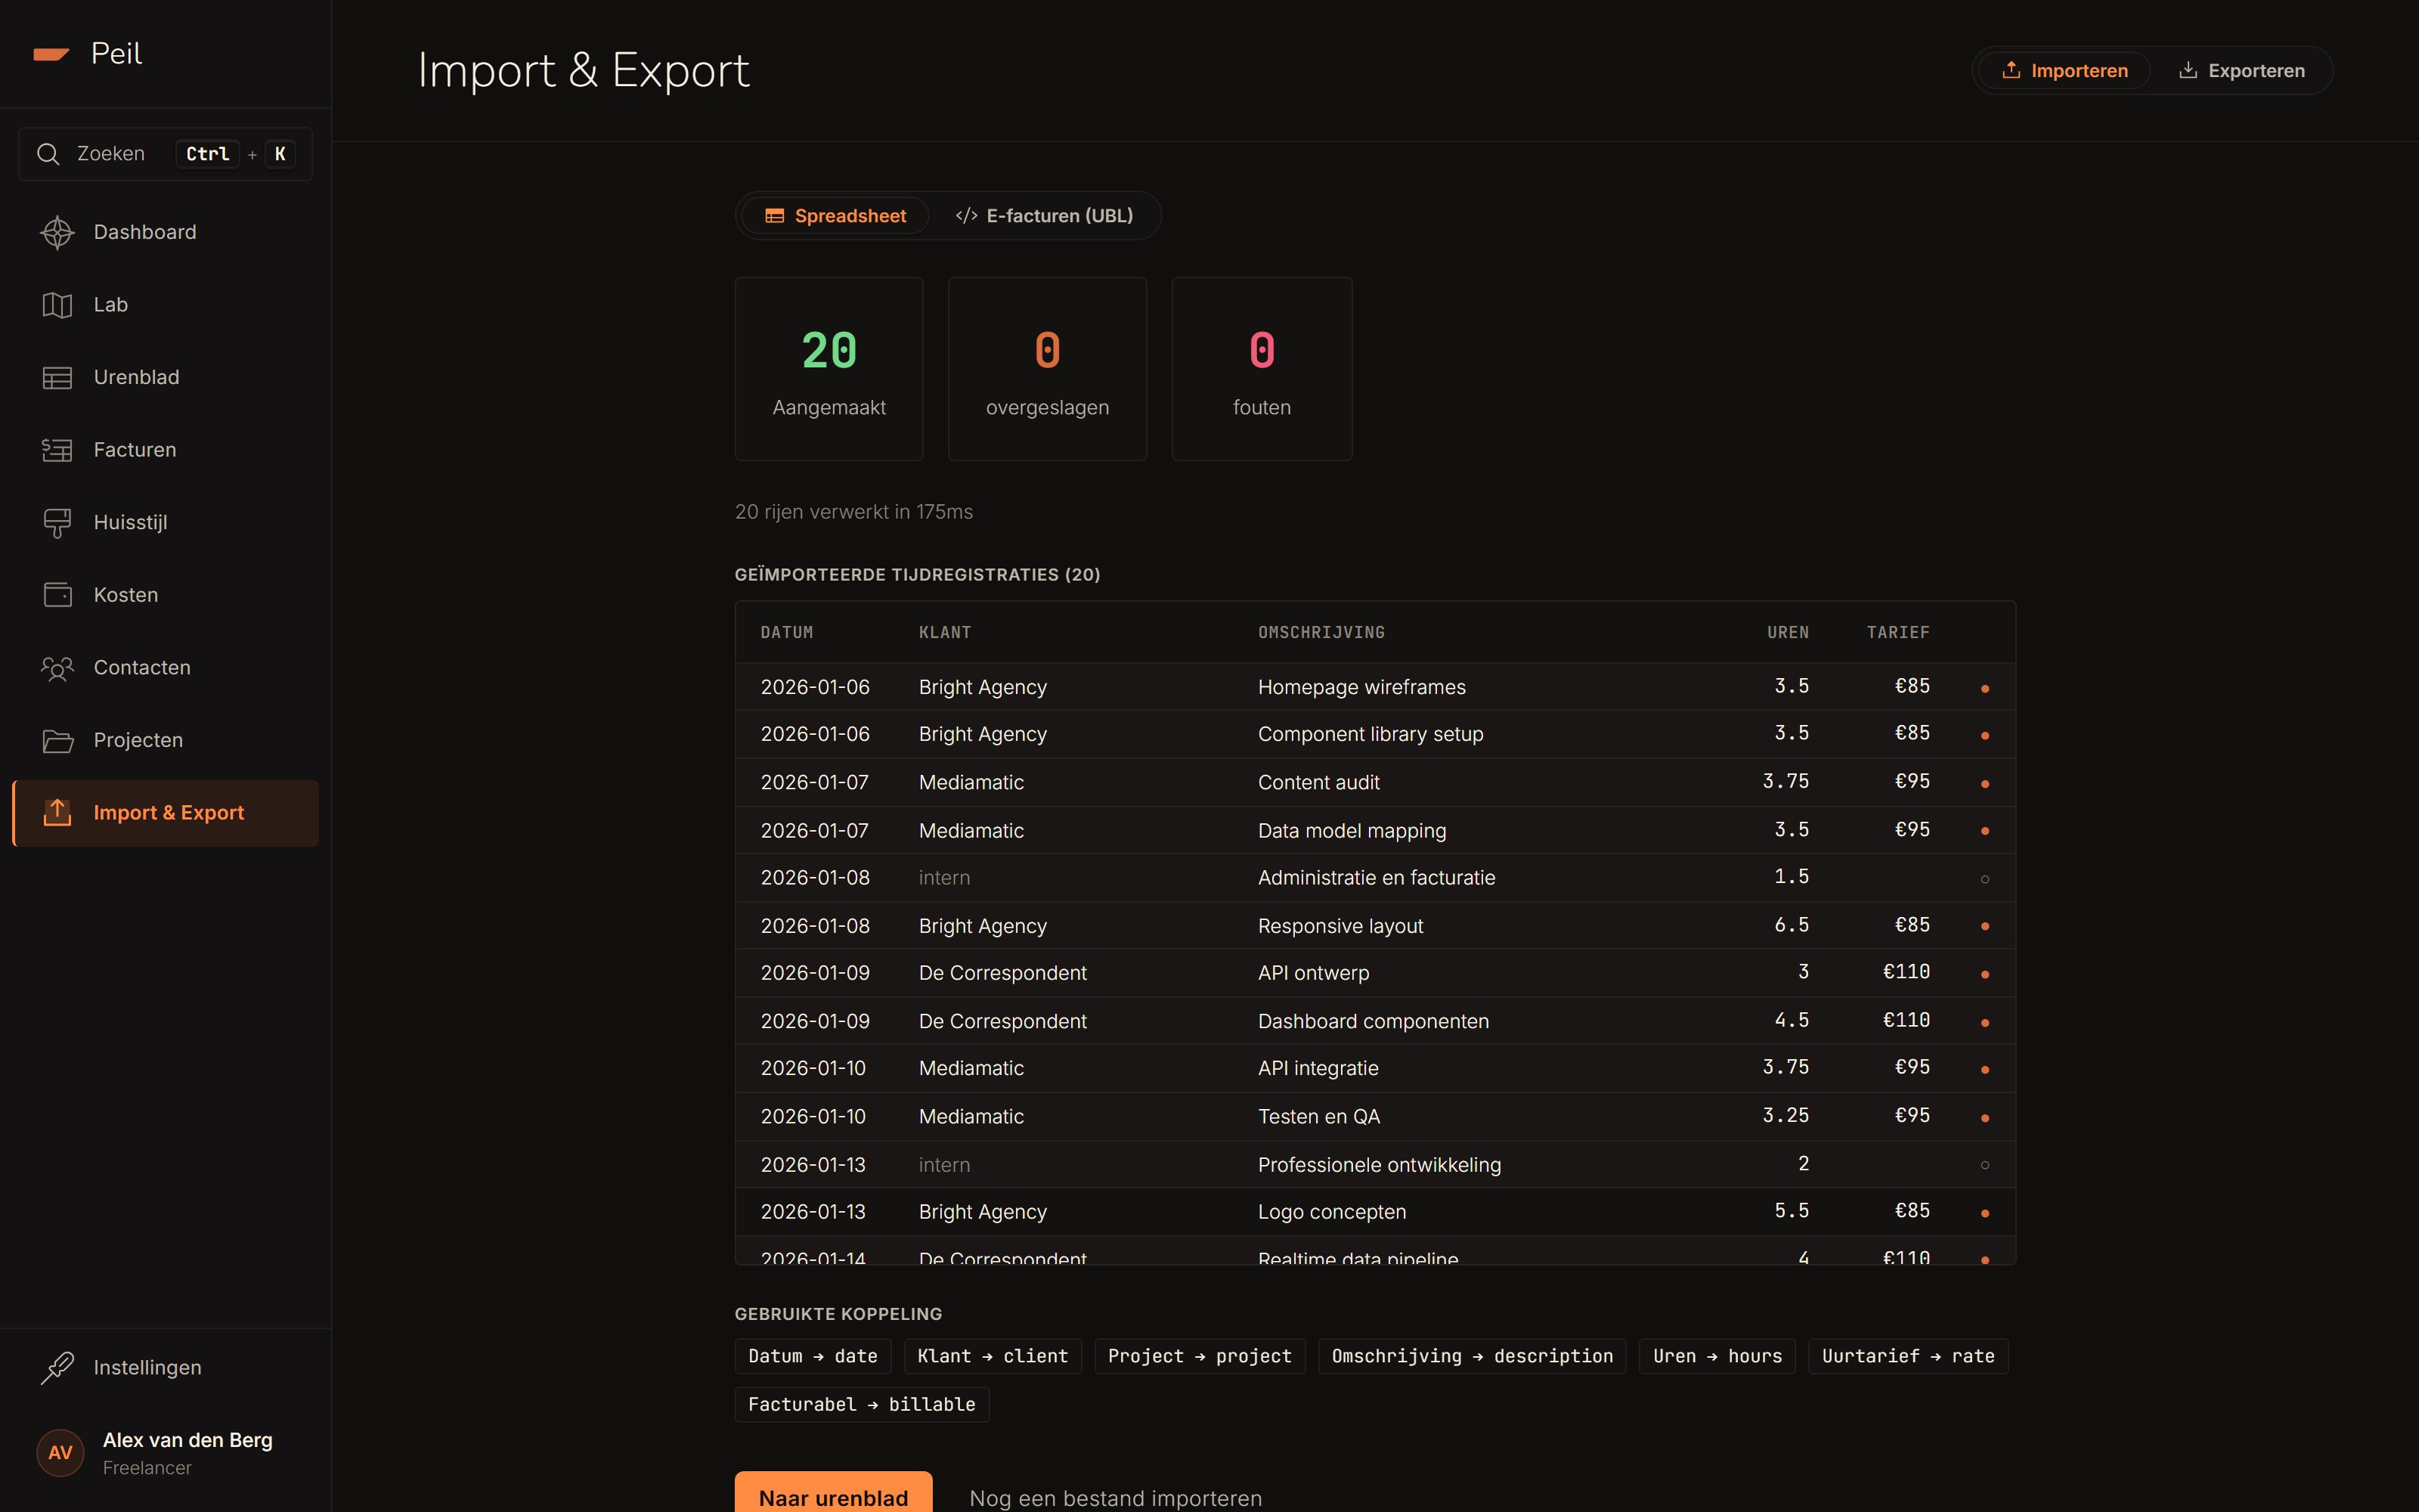The height and width of the screenshot is (1512, 2419).
Task: Click the Projecten folder icon
Action: pyautogui.click(x=57, y=741)
